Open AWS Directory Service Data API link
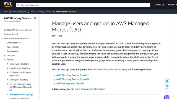Screen dimensions: 177x99 [72, 79]
